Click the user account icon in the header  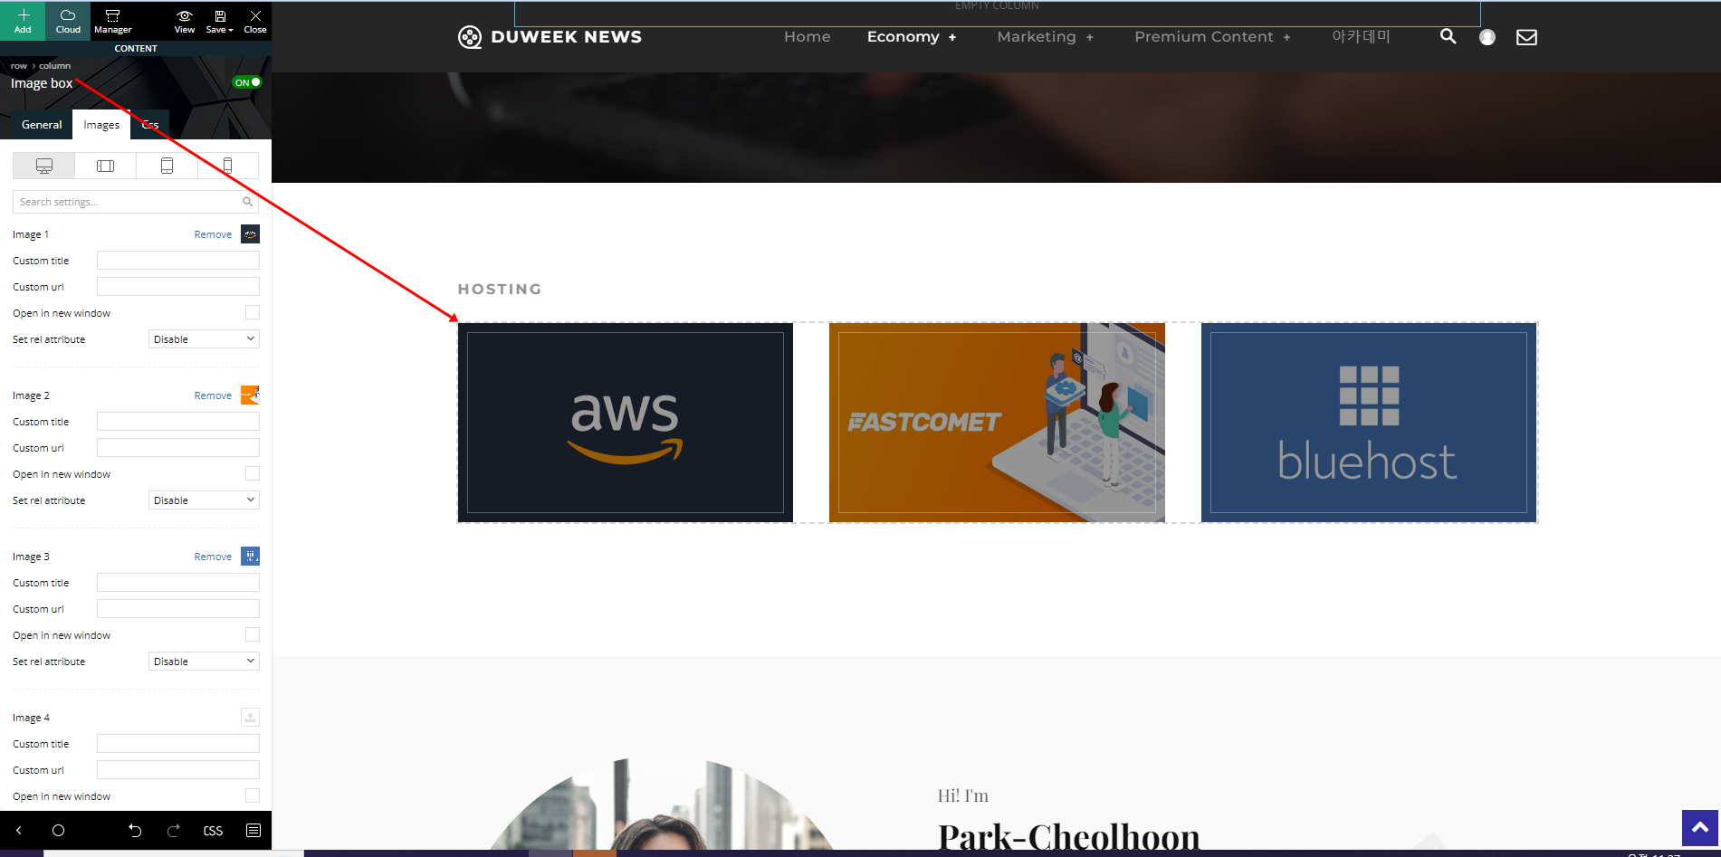pos(1487,37)
